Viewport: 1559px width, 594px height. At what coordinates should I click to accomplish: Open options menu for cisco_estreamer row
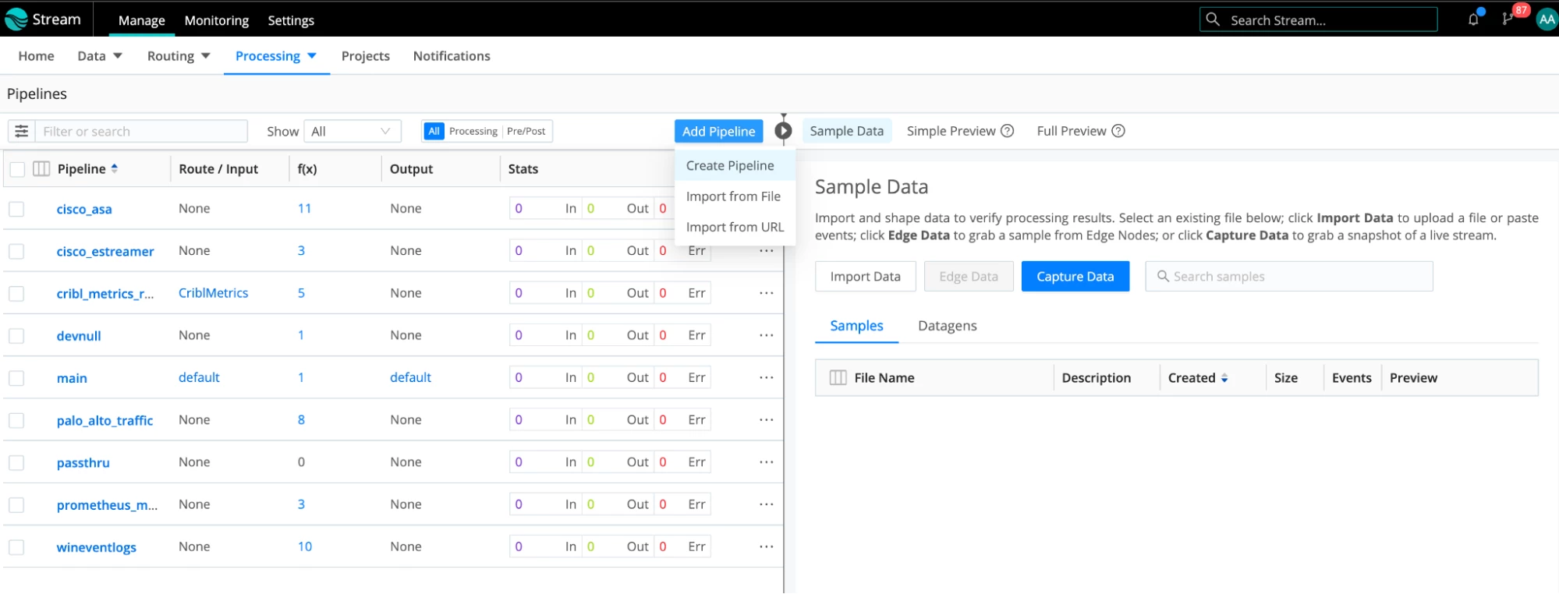point(767,251)
